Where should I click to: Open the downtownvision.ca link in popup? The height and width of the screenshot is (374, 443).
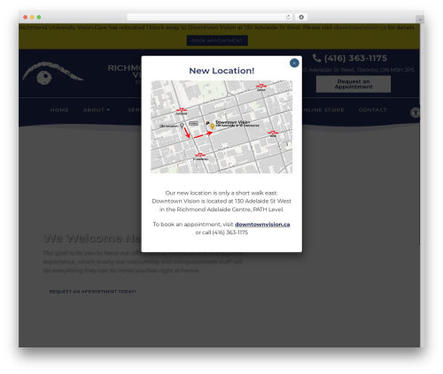click(x=262, y=225)
